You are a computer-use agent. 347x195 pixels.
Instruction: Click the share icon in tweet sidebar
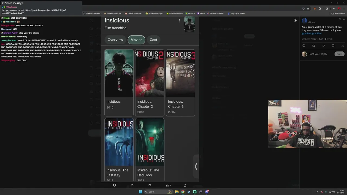(x=343, y=46)
